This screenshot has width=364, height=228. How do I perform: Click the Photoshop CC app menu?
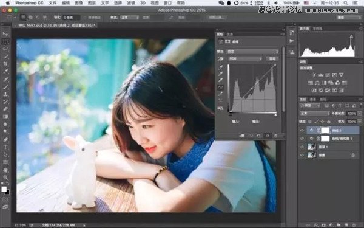(x=29, y=3)
